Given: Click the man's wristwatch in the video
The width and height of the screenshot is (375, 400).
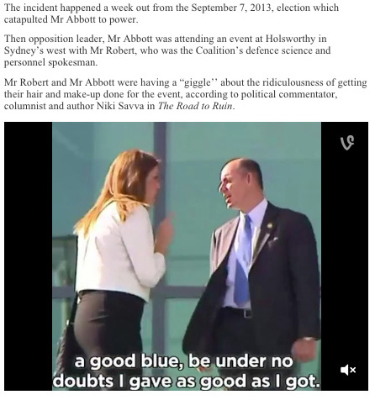Looking at the screenshot, I should [308, 339].
